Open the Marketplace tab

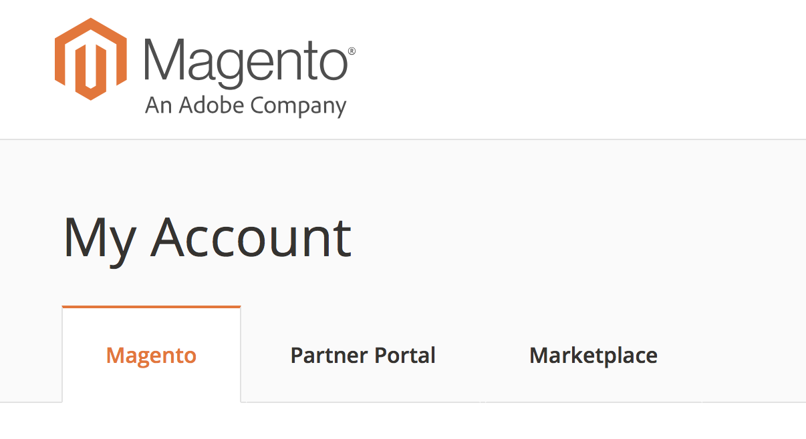coord(593,355)
